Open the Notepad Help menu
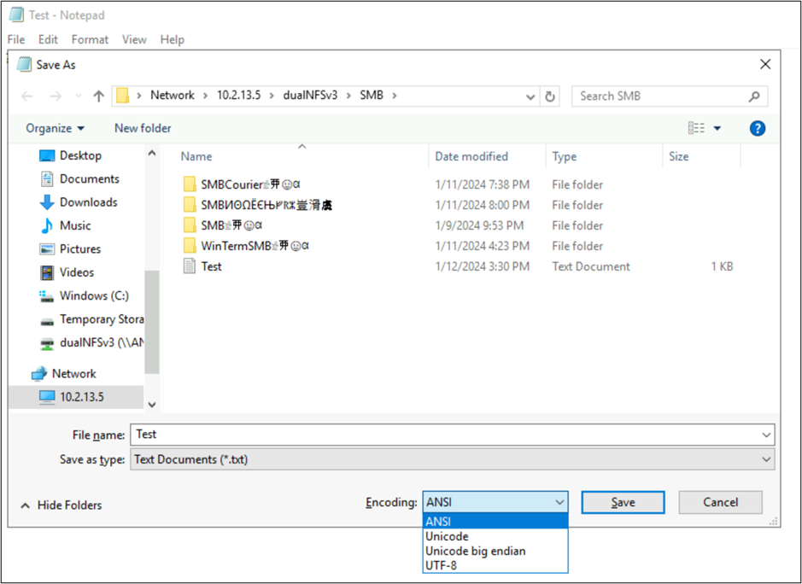802x584 pixels. pos(172,39)
